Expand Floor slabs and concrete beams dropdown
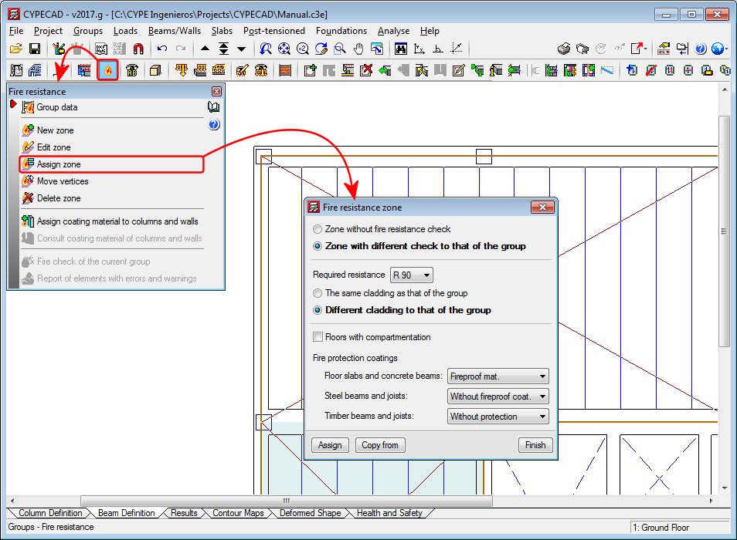 tap(498, 376)
